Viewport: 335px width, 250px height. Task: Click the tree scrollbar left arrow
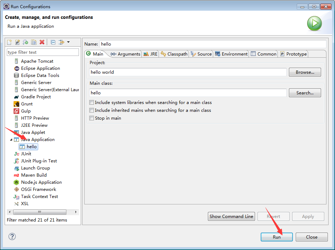tap(9, 212)
